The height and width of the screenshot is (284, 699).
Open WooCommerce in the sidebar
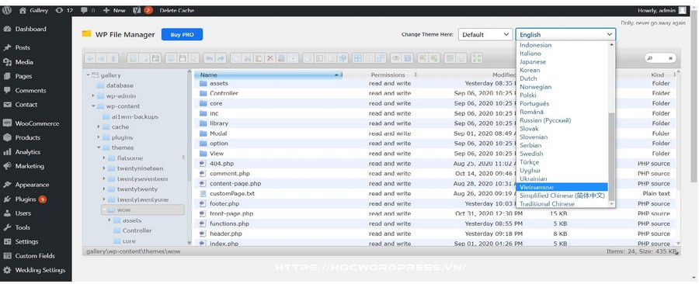click(37, 123)
